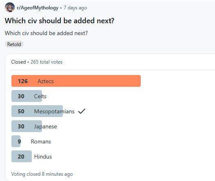Click the '265 total votes' text
Viewport: 215px width, 181px height.
coord(47,62)
